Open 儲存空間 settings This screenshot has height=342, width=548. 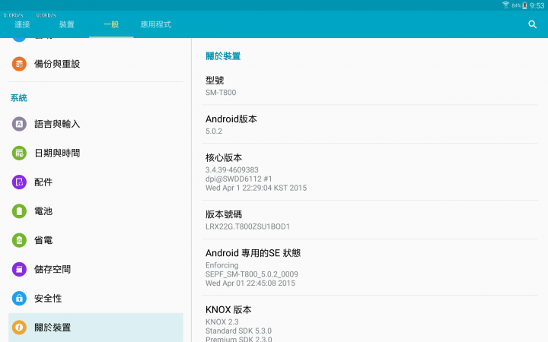[x=96, y=269]
